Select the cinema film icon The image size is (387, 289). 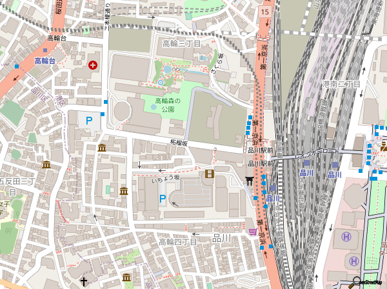[209, 174]
